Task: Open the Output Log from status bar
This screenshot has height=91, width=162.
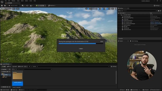Action: [14, 90]
